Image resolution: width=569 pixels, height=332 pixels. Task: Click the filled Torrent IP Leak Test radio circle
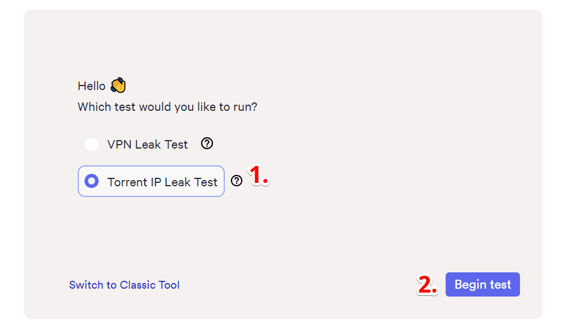coord(91,181)
